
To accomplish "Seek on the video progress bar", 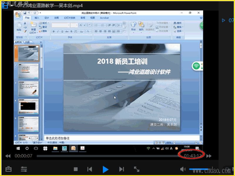I will (107, 156).
